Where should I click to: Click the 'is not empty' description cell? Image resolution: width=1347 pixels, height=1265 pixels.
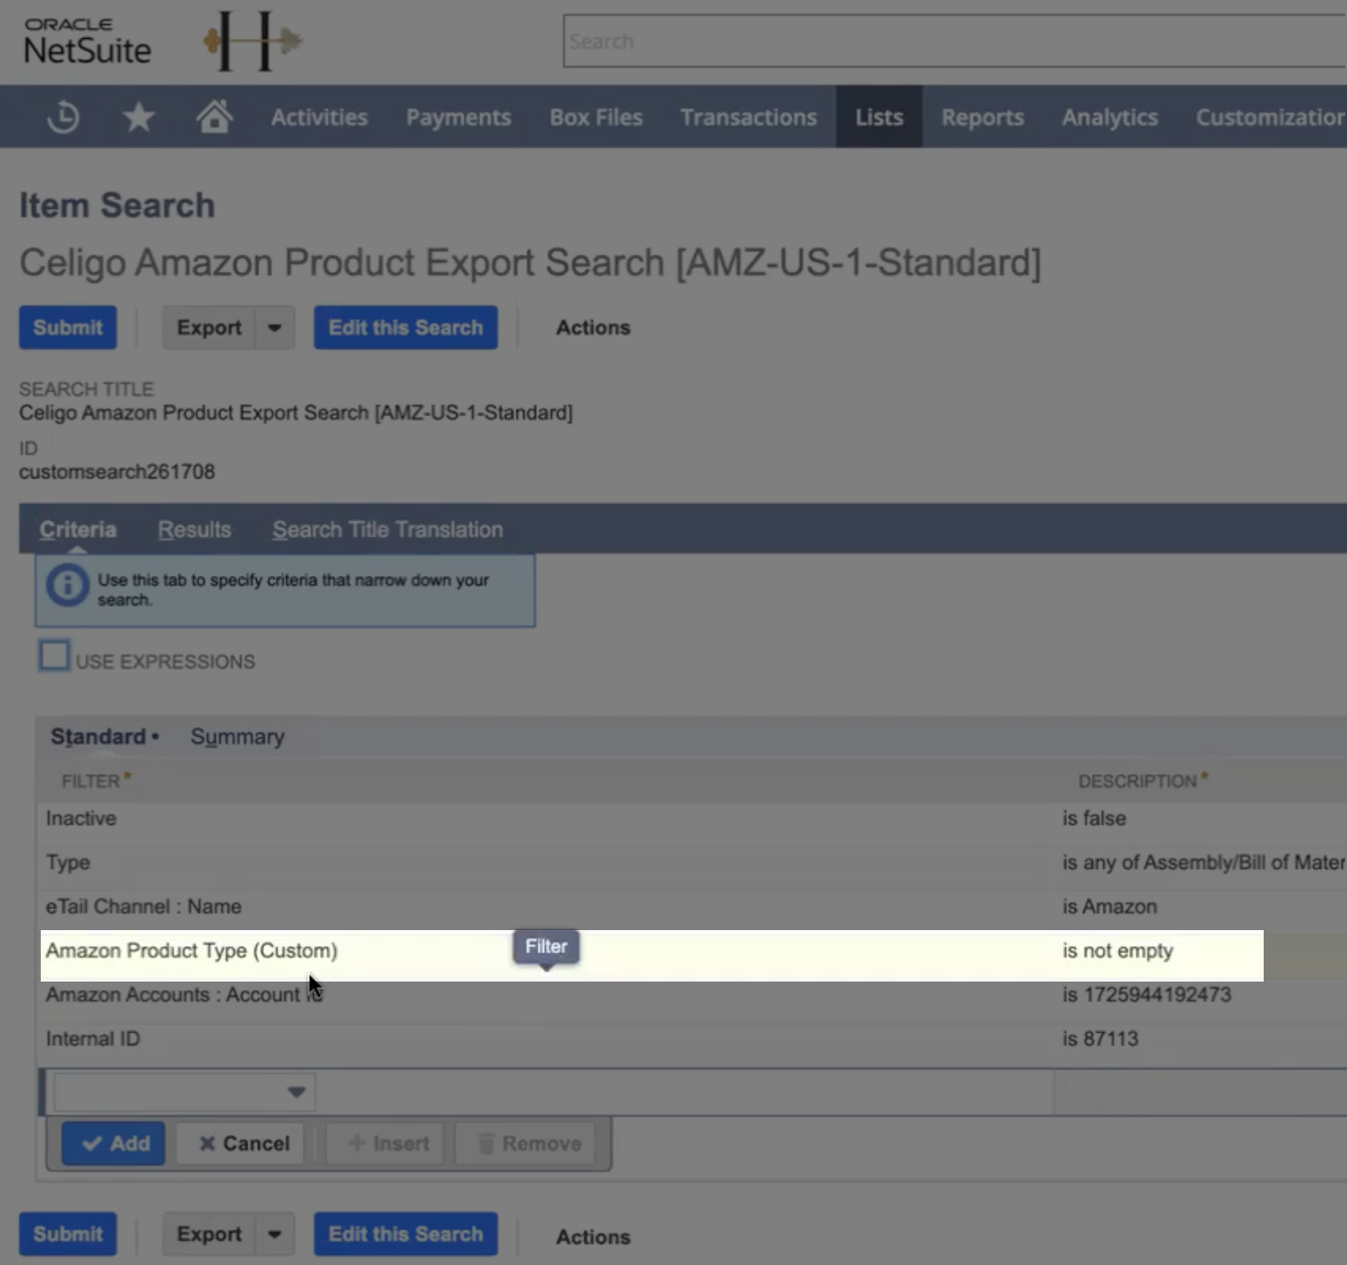[1117, 951]
